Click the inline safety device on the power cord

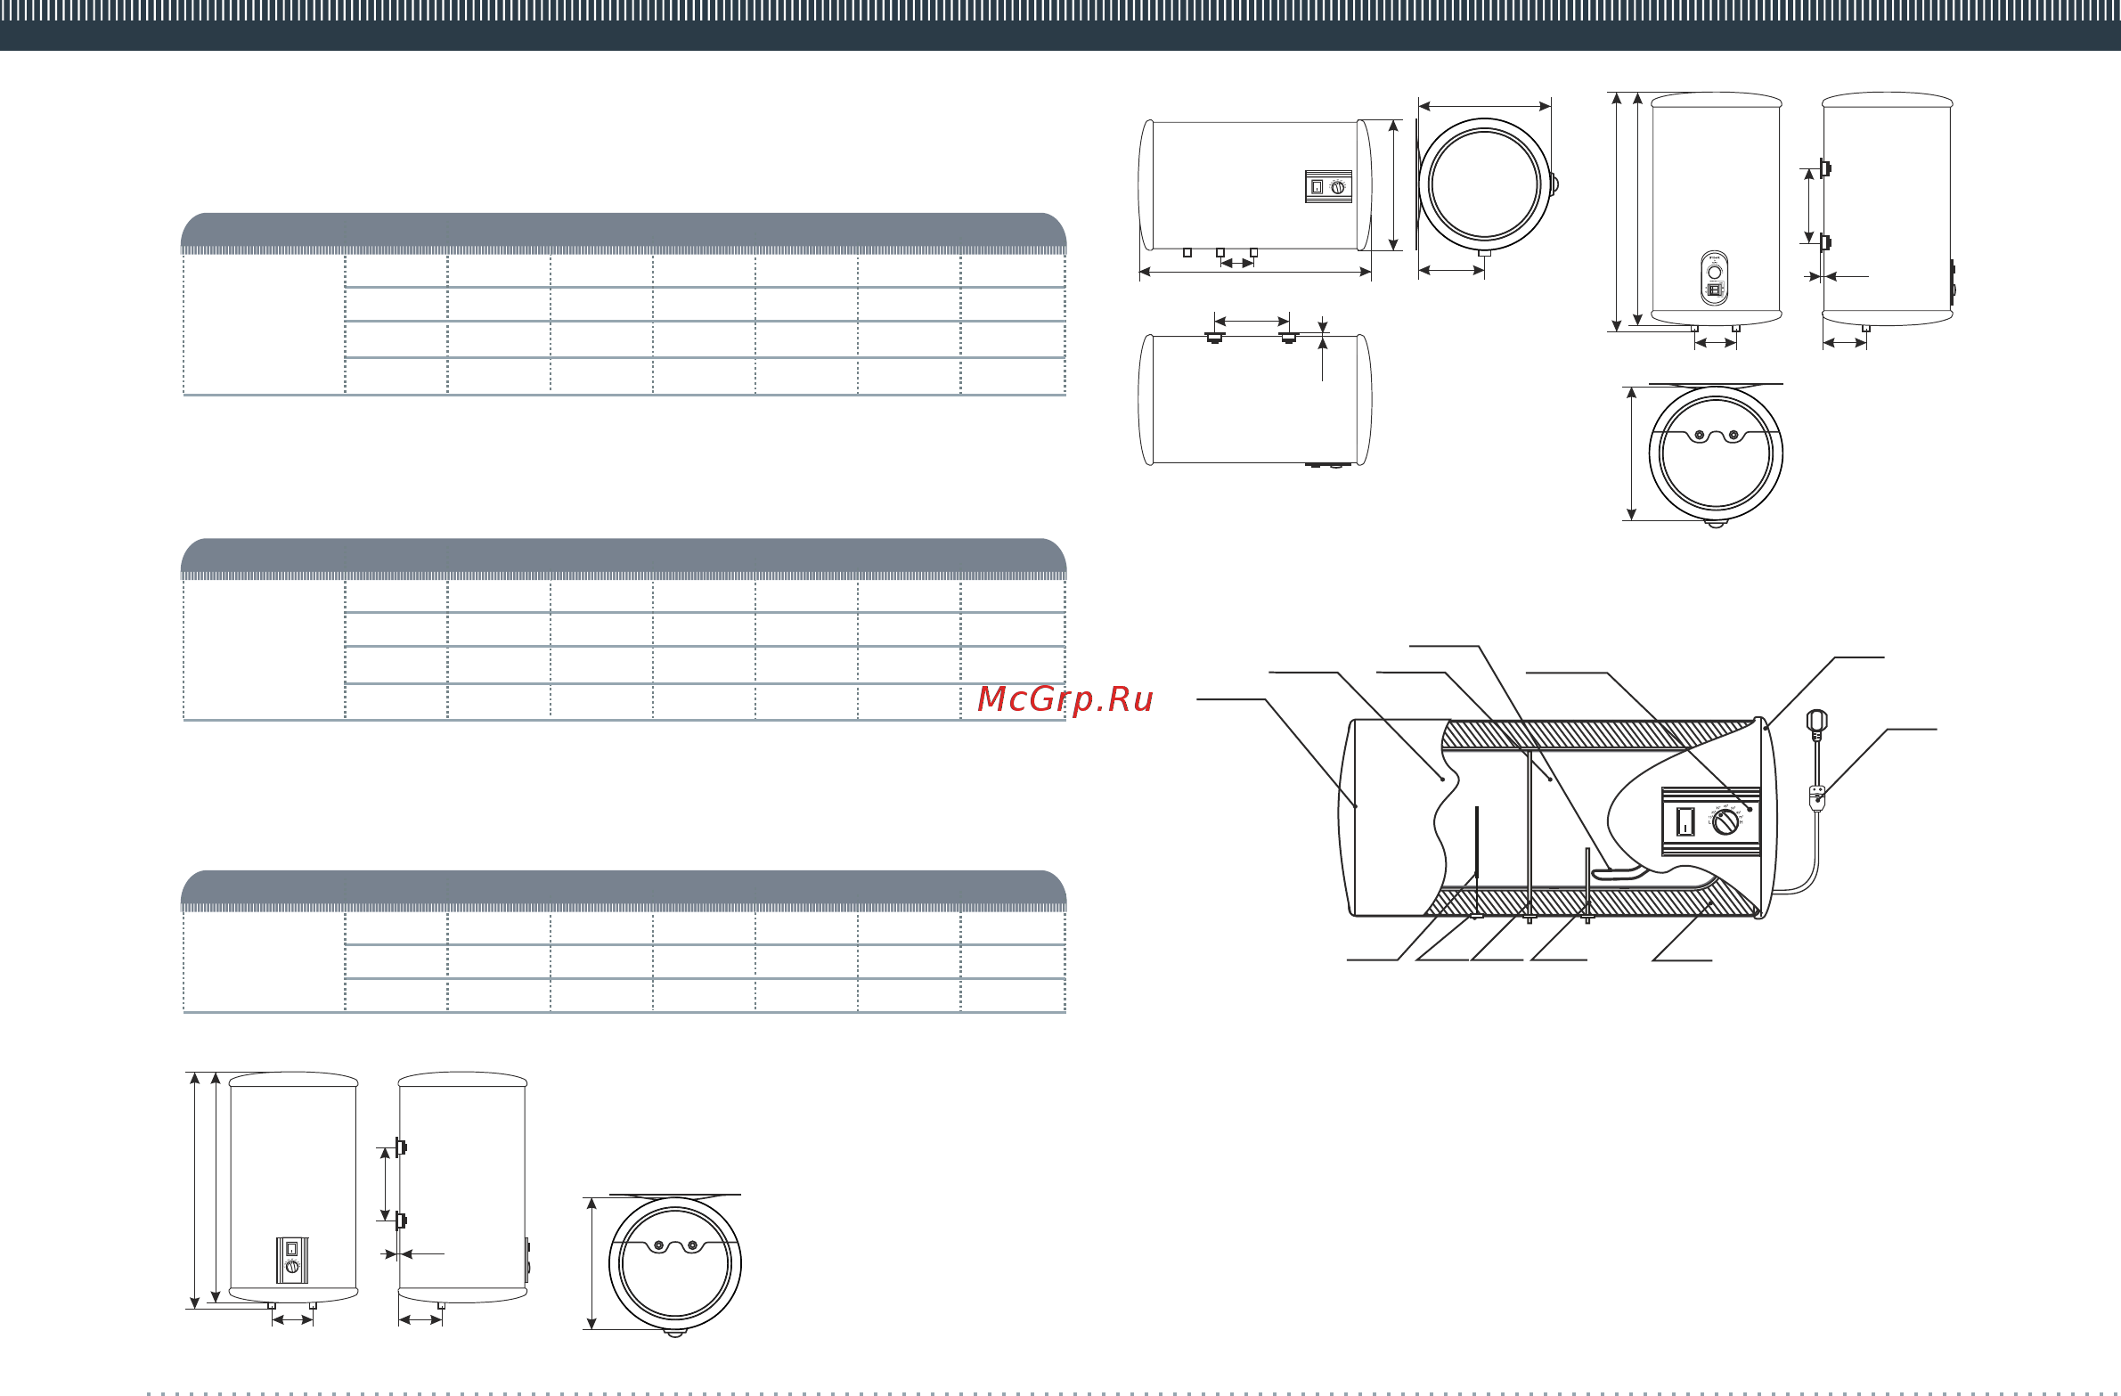click(x=1817, y=798)
